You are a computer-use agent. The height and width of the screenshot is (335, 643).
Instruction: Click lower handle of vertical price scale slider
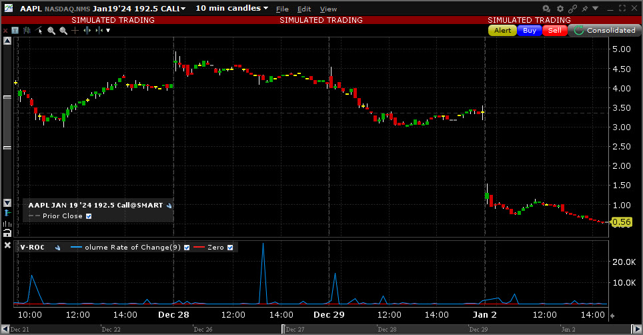(7, 147)
